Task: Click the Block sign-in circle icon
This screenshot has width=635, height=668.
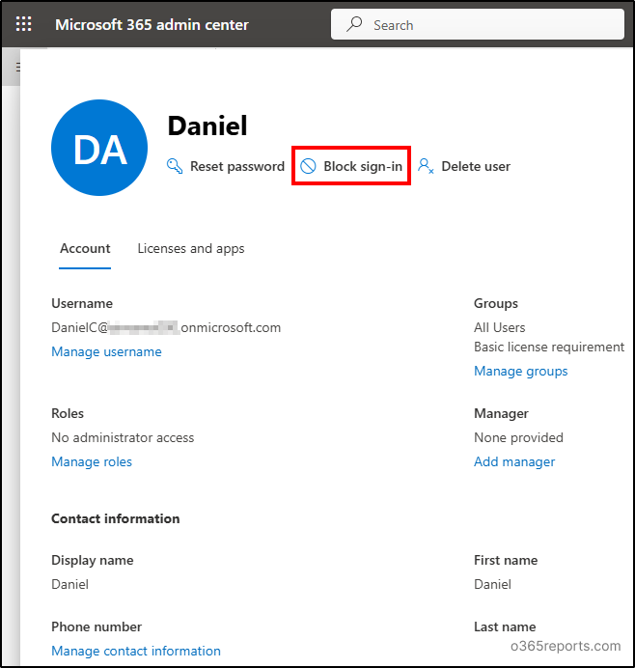Action: pyautogui.click(x=309, y=166)
